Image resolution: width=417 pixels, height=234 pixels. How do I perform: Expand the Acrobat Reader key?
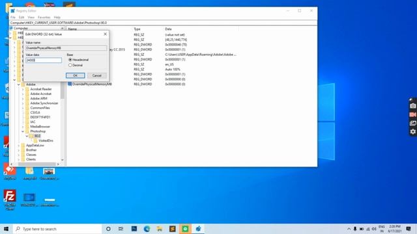(23, 89)
